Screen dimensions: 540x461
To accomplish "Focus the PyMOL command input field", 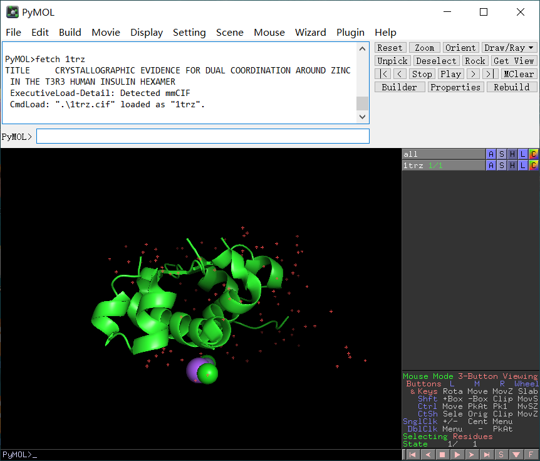I will click(x=203, y=136).
